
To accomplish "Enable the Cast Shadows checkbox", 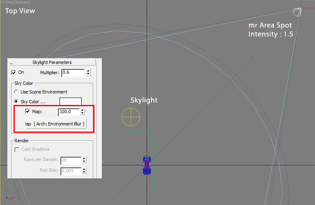I will (x=17, y=150).
